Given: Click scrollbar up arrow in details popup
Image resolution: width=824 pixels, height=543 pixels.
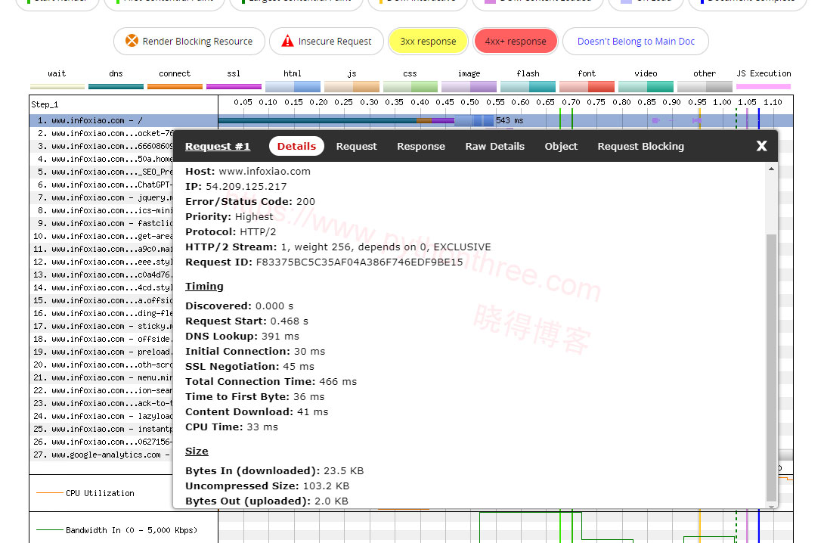Looking at the screenshot, I should (x=771, y=169).
